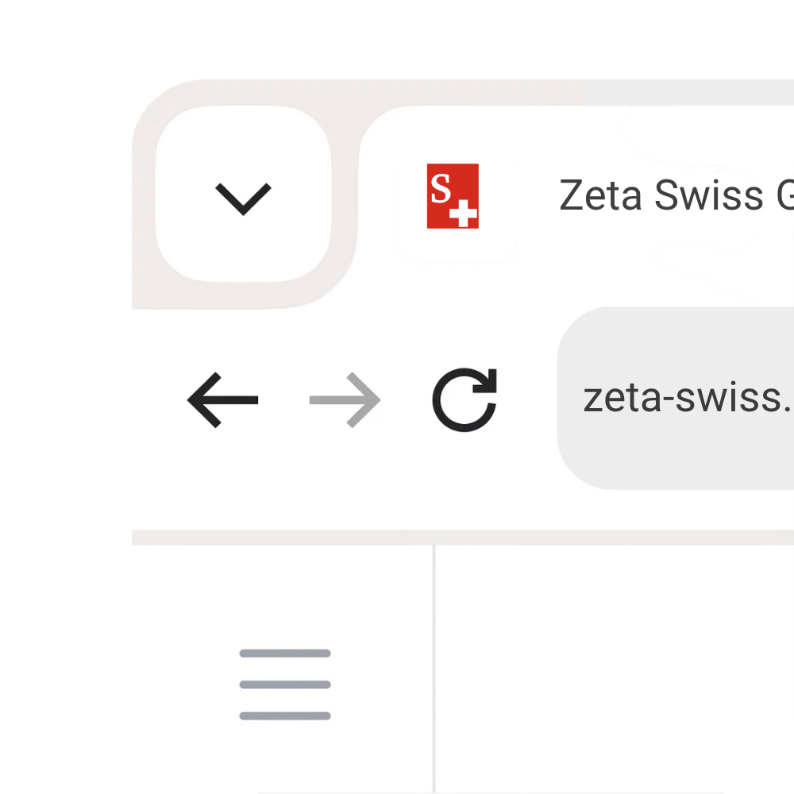
Task: Click the back navigation arrow
Action: click(223, 399)
